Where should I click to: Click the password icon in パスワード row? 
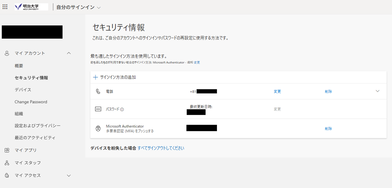click(98, 109)
